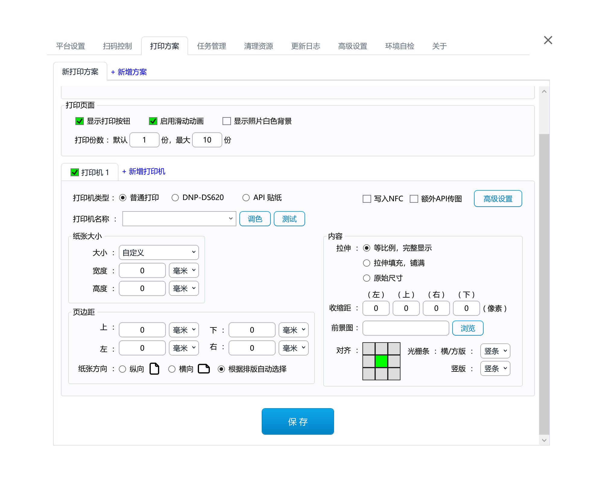Image resolution: width=603 pixels, height=482 pixels.
Task: Open the 环境自检 tab
Action: [x=400, y=46]
